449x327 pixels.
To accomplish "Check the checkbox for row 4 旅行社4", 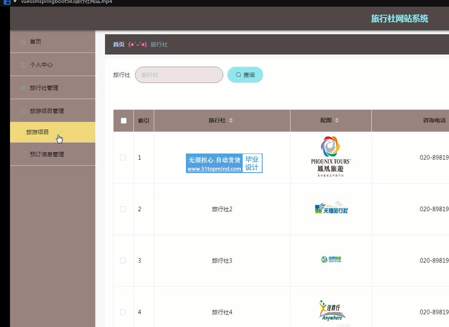I will click(123, 312).
